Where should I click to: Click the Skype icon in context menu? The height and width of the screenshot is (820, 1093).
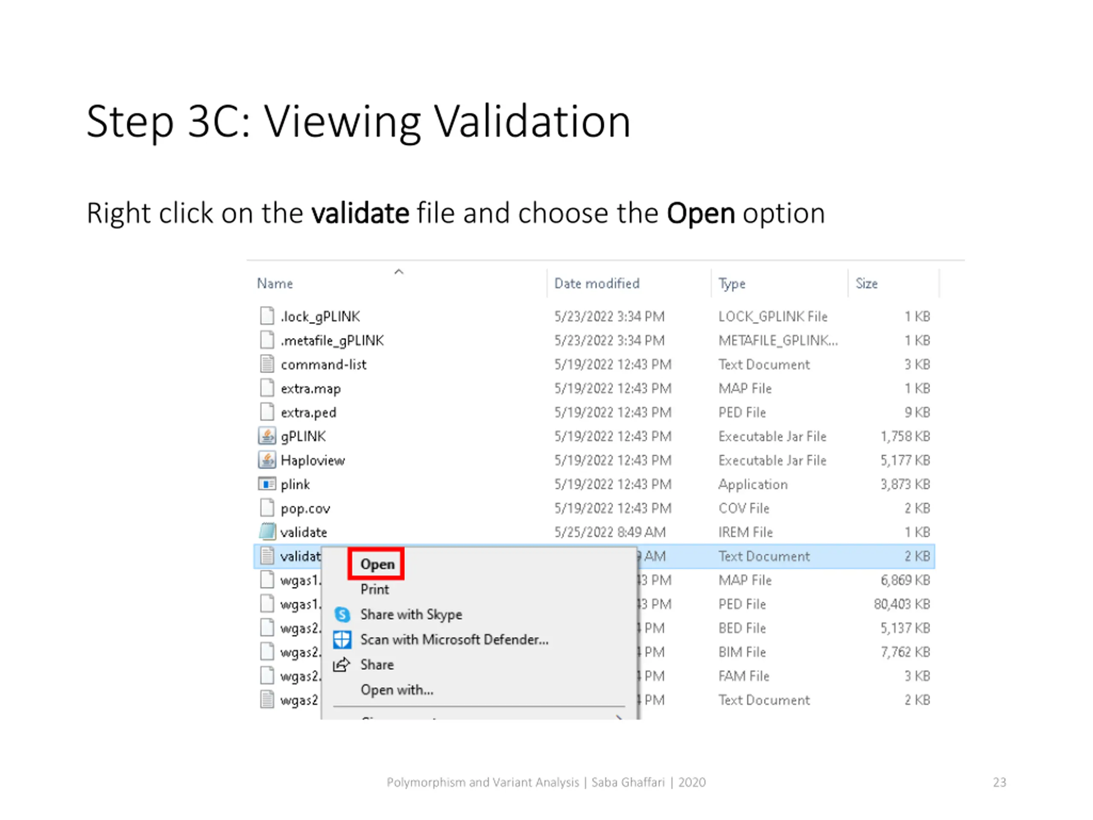click(342, 615)
